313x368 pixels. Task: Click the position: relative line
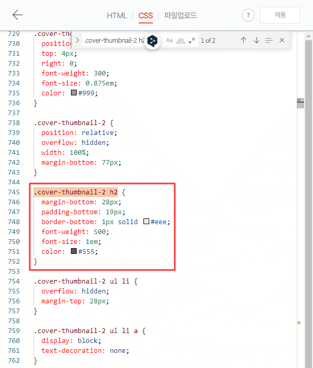coord(79,133)
